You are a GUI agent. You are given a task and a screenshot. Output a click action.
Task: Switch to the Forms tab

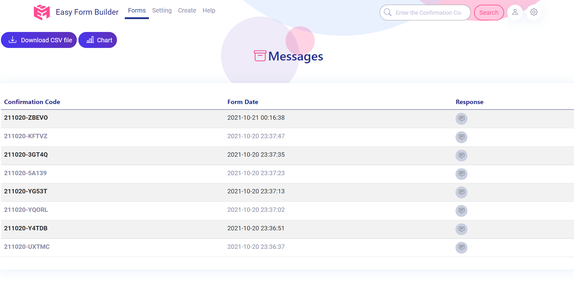[137, 11]
